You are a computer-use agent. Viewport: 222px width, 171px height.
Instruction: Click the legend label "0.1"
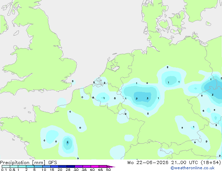[4, 170]
